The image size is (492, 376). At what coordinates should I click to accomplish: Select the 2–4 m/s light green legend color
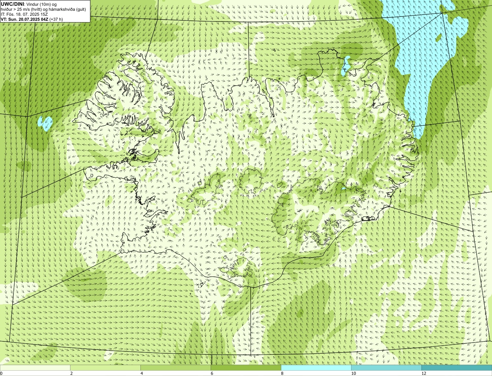105,368
